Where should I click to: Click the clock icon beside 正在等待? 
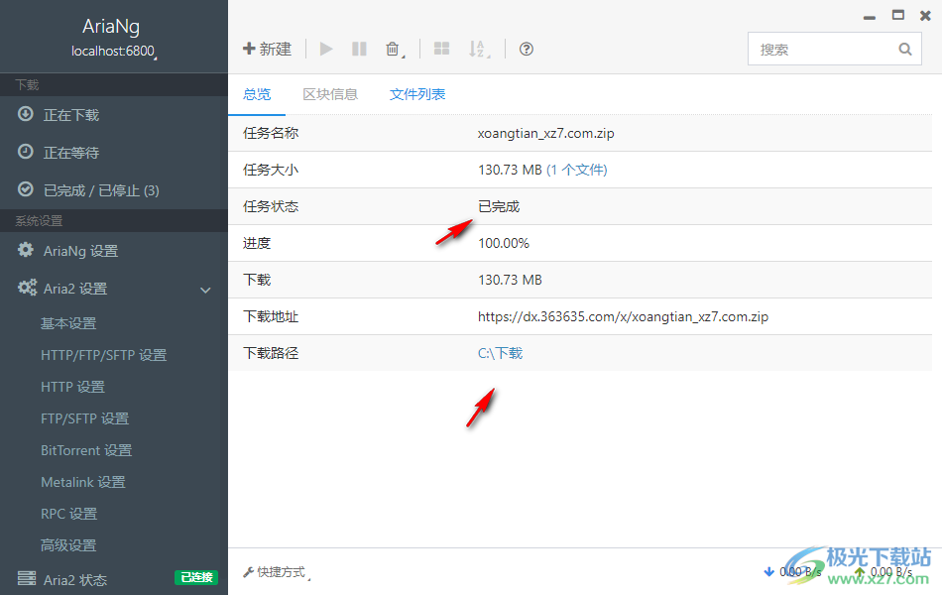pos(25,152)
